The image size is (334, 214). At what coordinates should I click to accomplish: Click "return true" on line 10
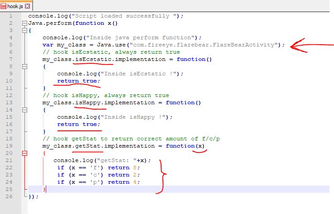[x=77, y=81]
